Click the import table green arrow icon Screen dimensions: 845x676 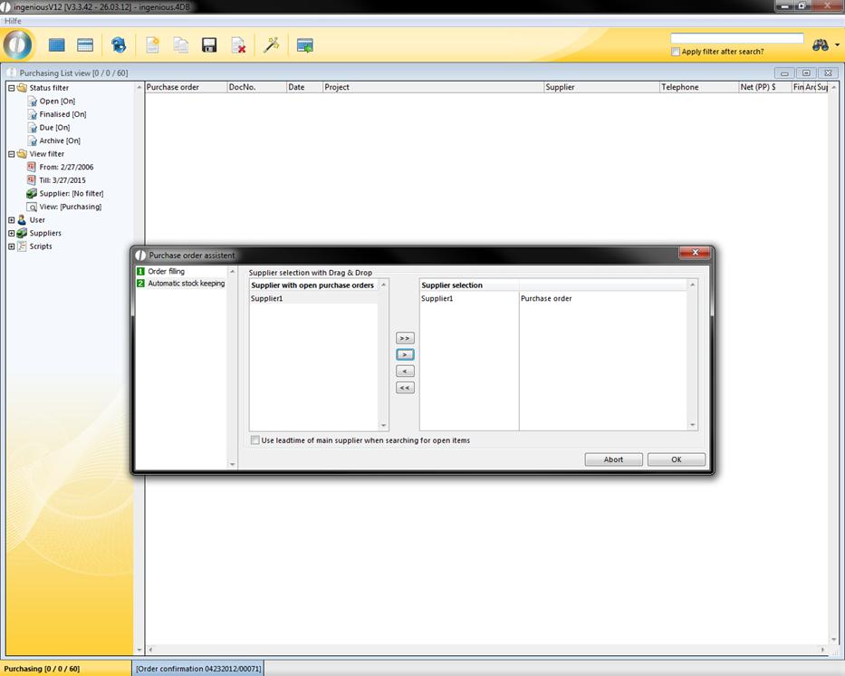[305, 45]
